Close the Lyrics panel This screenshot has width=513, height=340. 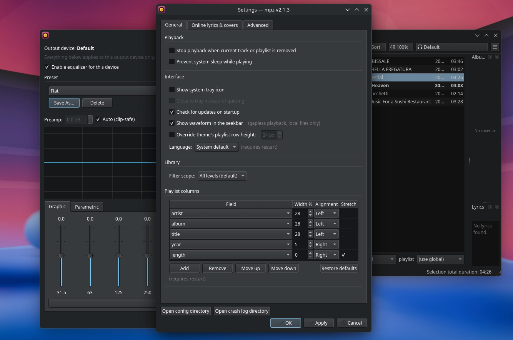pos(497,207)
